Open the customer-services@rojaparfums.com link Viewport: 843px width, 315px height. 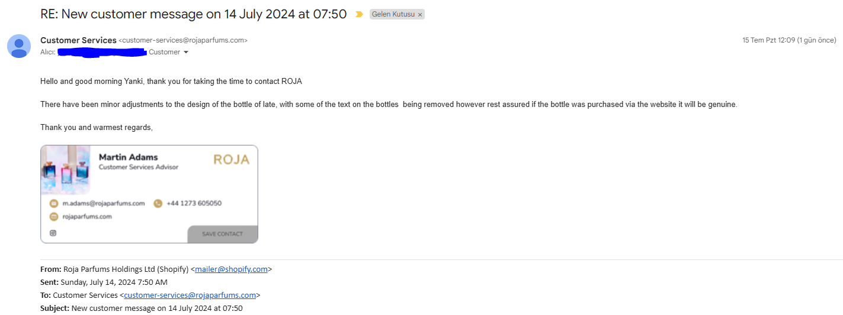pyautogui.click(x=190, y=295)
